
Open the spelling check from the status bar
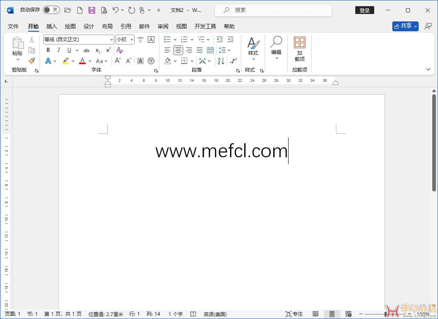(193, 314)
